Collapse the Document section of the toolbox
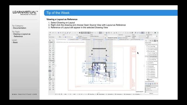The height and width of the screenshot is (105, 187). click(49, 61)
